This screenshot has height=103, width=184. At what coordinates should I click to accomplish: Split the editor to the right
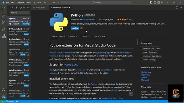tap(177, 8)
